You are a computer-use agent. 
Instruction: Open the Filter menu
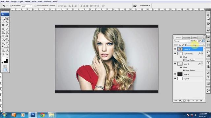tap(34, 2)
